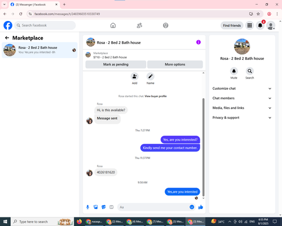282x226 pixels.
Task: Click More options button
Action: [175, 64]
